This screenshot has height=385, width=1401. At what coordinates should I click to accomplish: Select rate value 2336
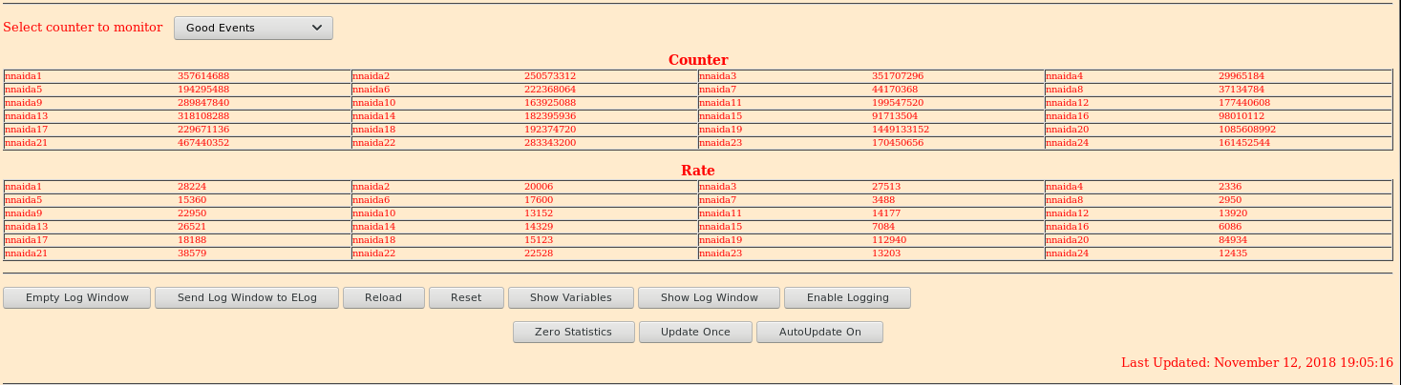(1230, 187)
